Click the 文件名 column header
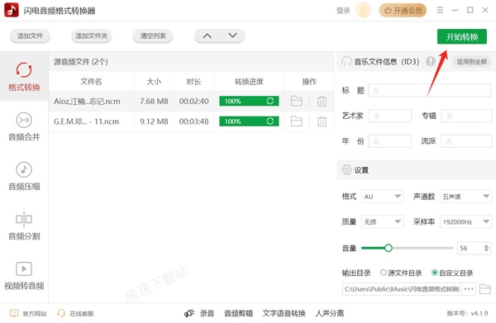Viewport: 496px width, 323px height. [x=91, y=82]
